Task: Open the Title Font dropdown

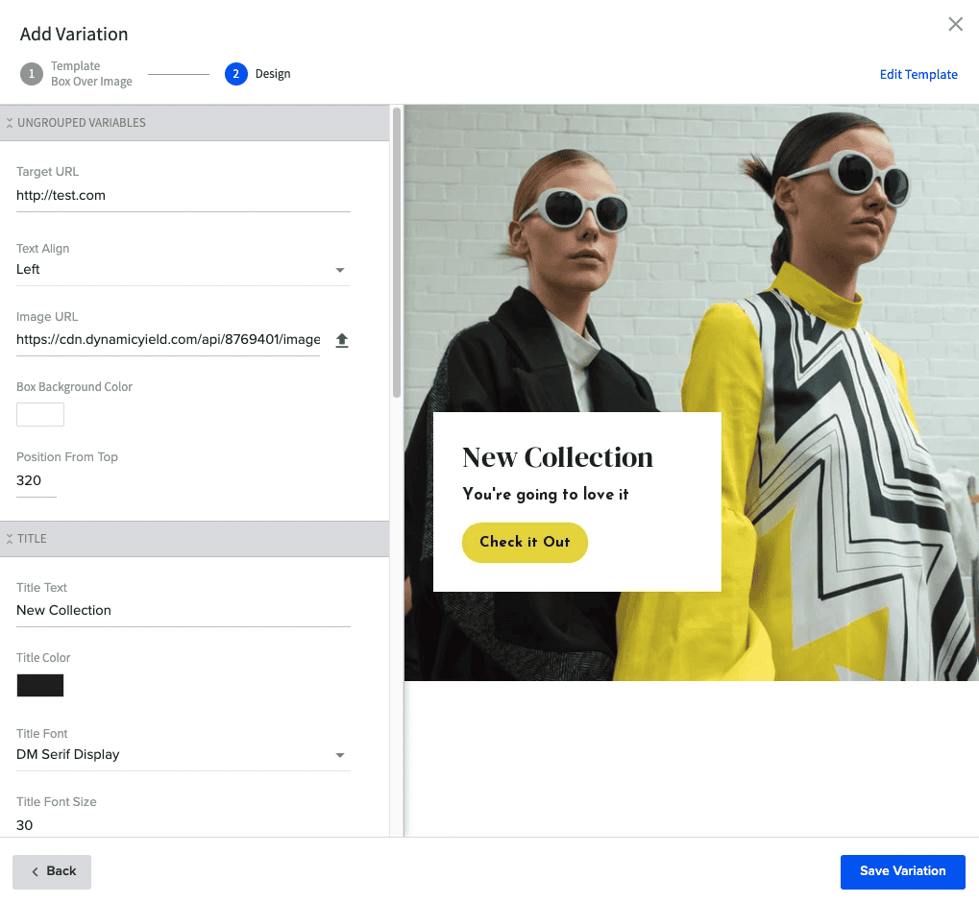Action: pos(183,755)
